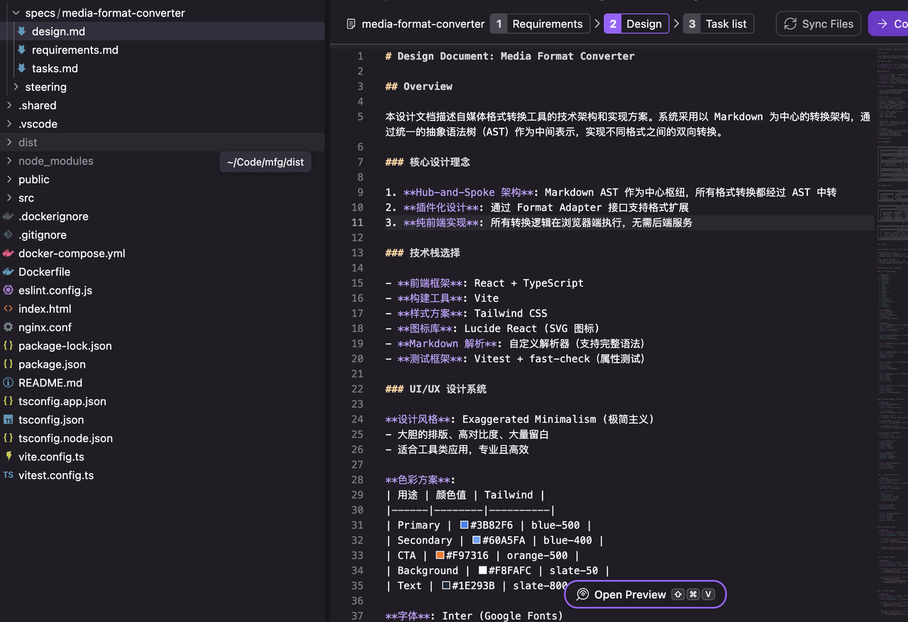Expand the steering folder
This screenshot has height=622, width=908.
(x=16, y=87)
